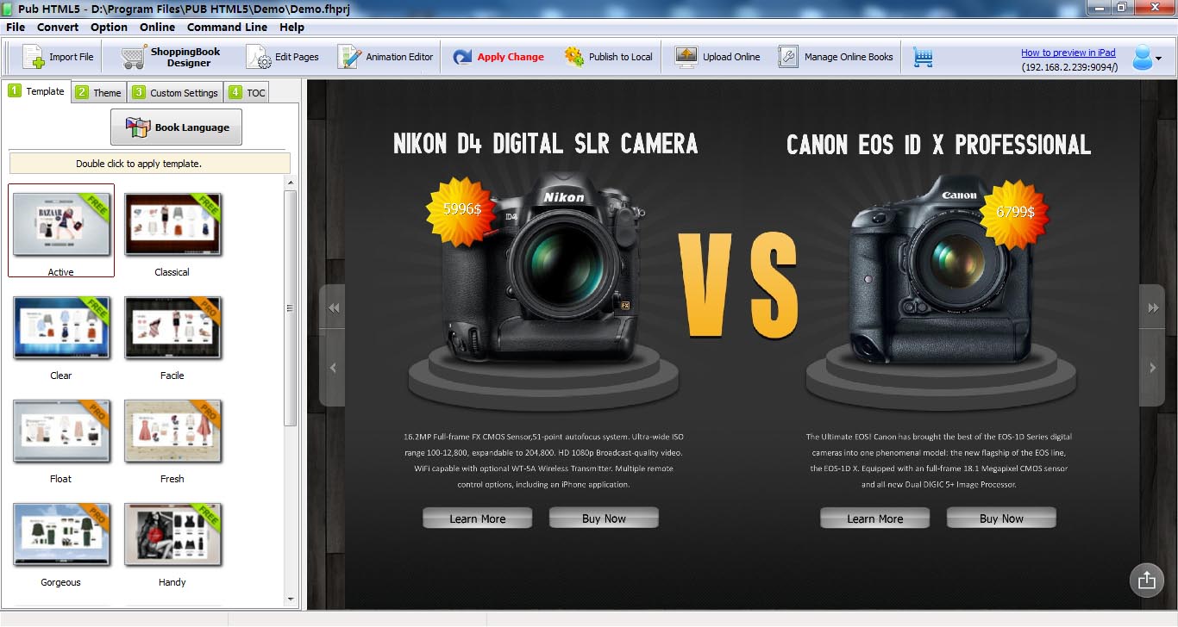The image size is (1178, 627).
Task: Click the 'Canon EOS 1D X Professional' heading
Action: [939, 144]
